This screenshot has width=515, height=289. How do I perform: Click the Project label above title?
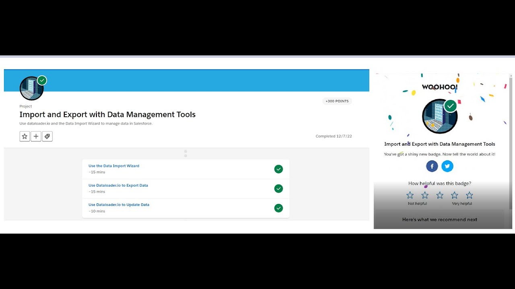[x=26, y=106]
